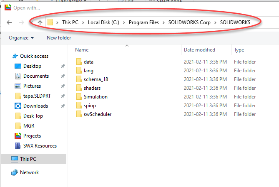Open the data folder icon
Screen dimensions: 279x187
point(79,62)
